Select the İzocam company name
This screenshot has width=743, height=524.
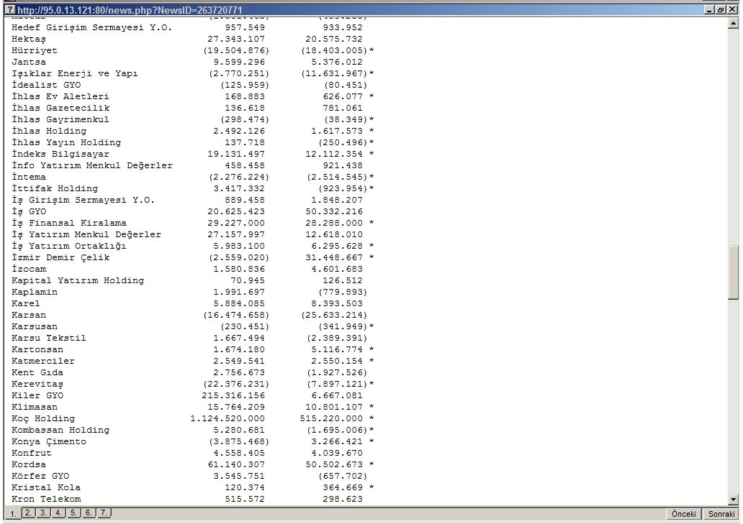(28, 269)
